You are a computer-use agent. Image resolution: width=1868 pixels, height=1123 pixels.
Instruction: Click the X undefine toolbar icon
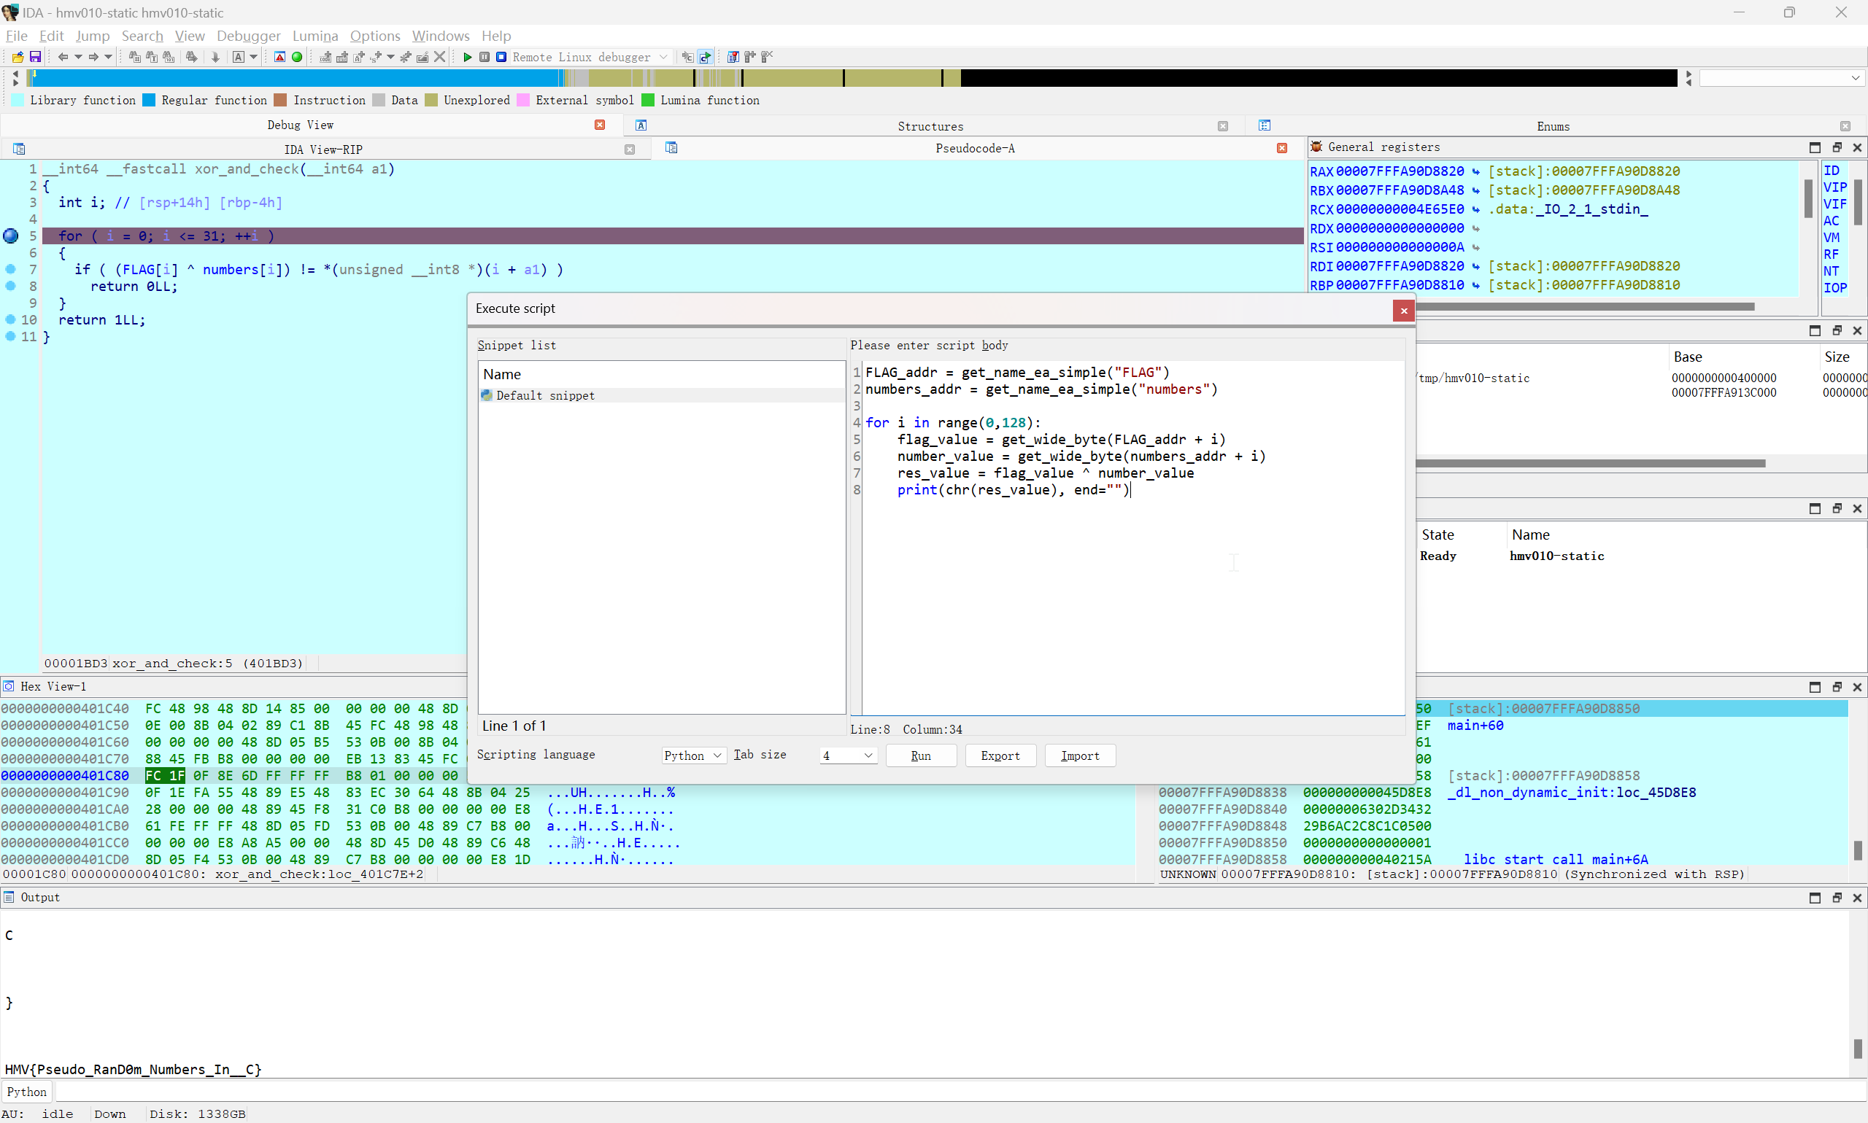point(439,57)
